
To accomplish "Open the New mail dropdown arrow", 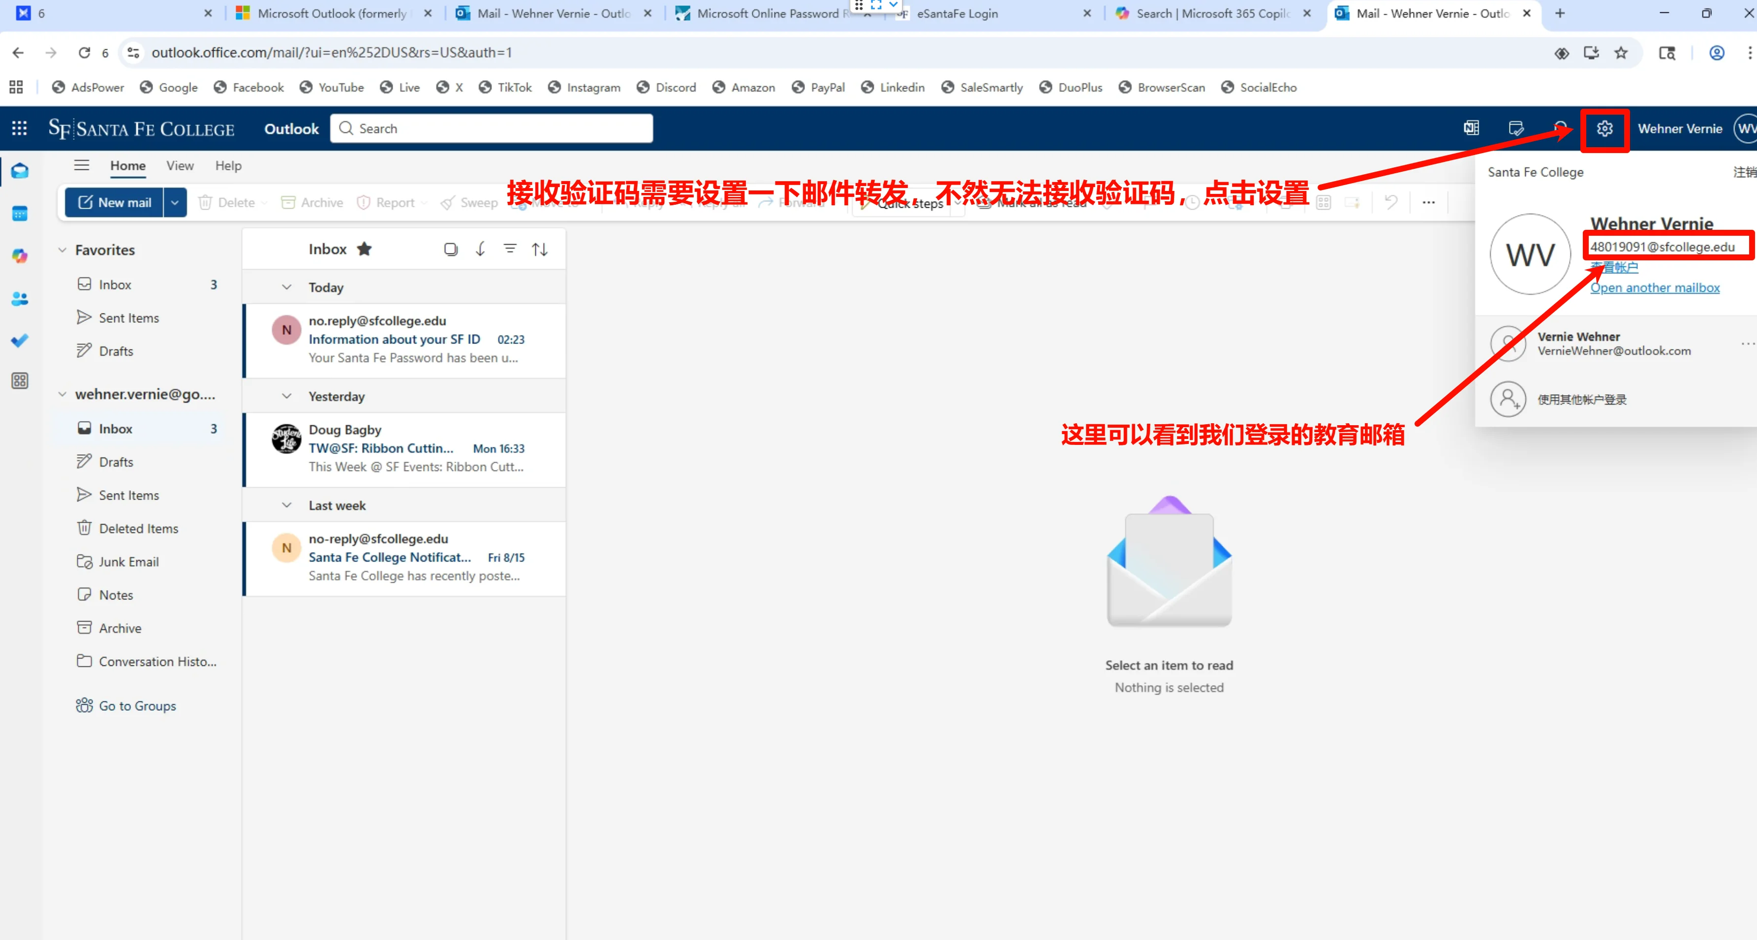I will tap(175, 203).
